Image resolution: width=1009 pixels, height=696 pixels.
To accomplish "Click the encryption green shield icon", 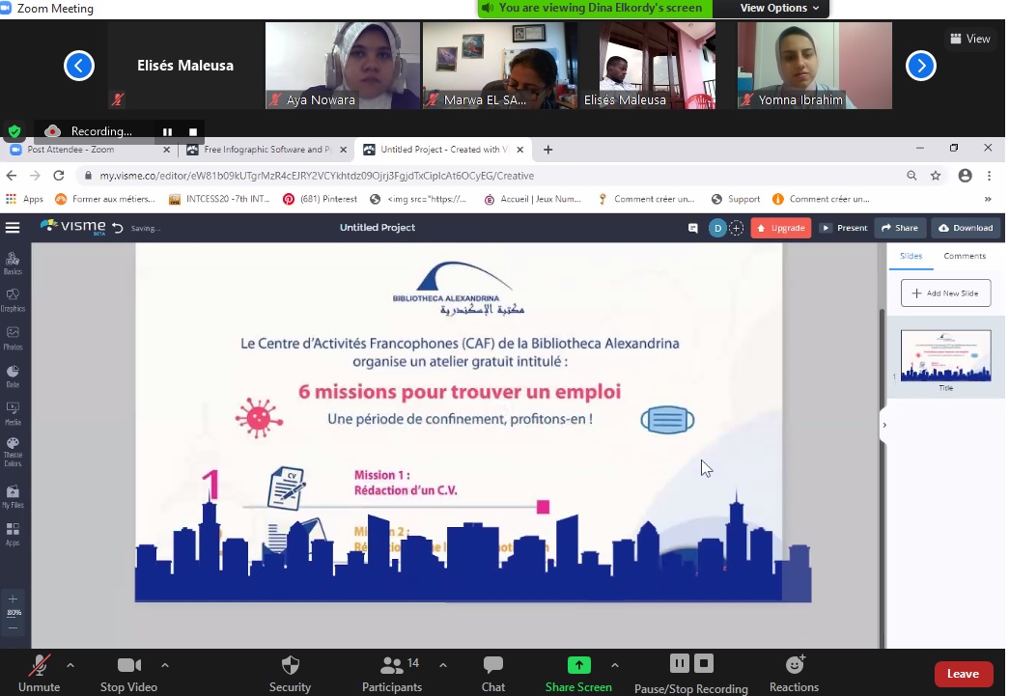I will coord(14,131).
